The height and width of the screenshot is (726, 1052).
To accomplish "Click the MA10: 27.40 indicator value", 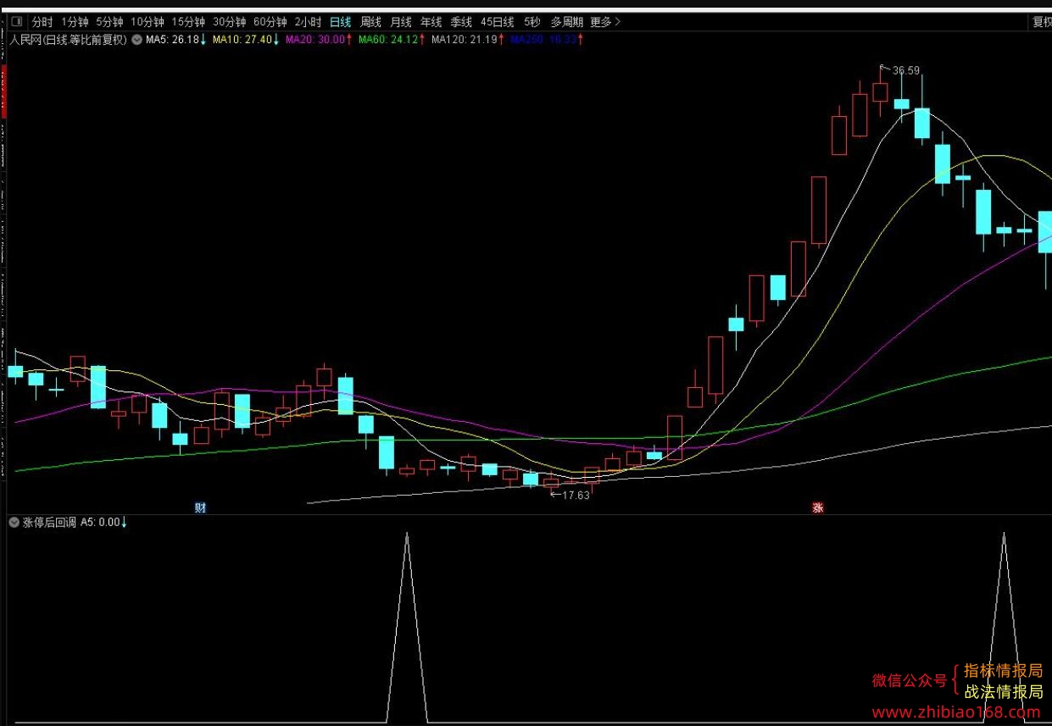I will [x=246, y=39].
